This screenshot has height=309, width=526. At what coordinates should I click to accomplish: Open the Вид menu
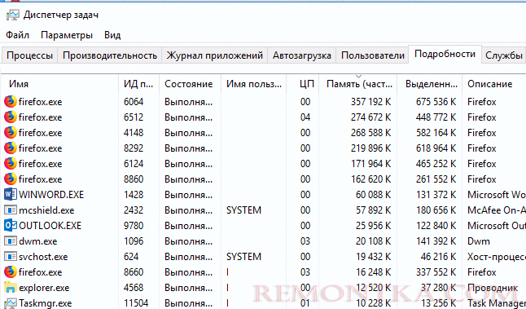[x=112, y=35]
